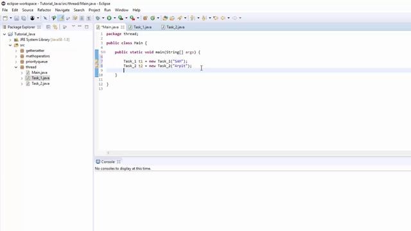Open Package Explorer View Menu triangle

pos(73,27)
